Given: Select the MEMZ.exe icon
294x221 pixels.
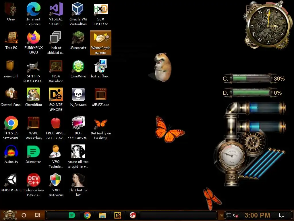Looking at the screenshot, I should (x=101, y=97).
